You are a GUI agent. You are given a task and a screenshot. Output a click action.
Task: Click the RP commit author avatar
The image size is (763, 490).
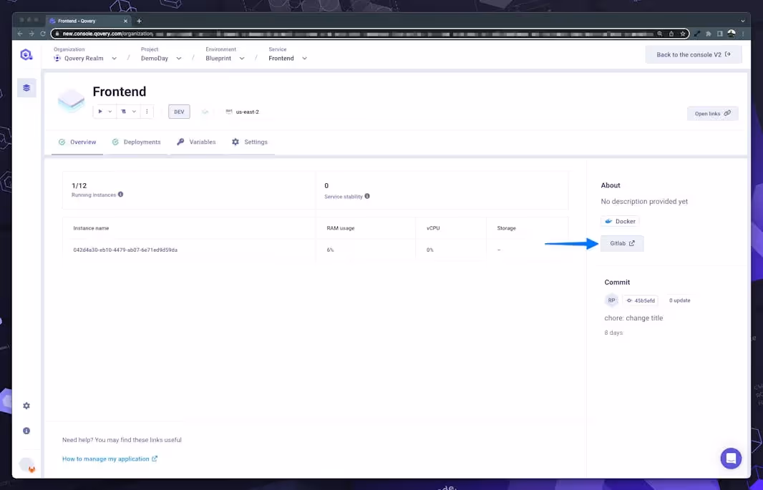click(x=611, y=300)
